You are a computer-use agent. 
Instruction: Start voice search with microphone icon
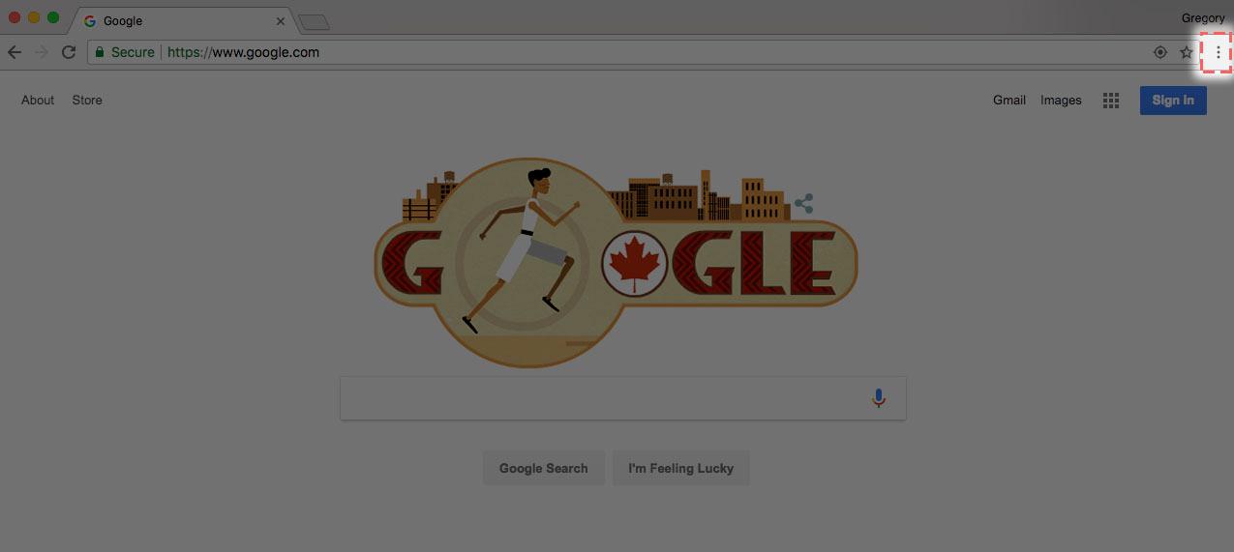pos(879,397)
